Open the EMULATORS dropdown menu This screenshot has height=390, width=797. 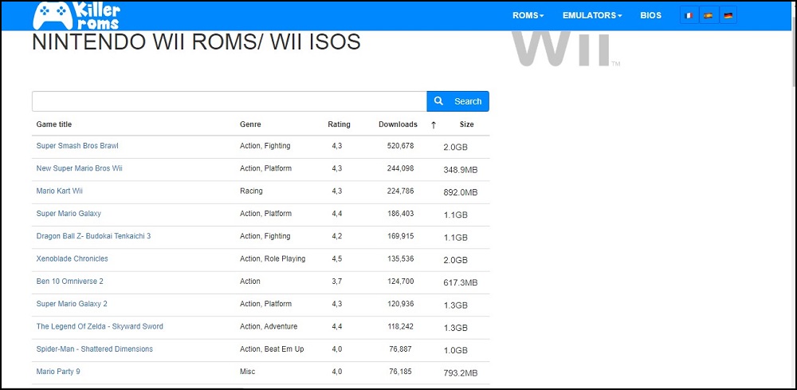[592, 15]
